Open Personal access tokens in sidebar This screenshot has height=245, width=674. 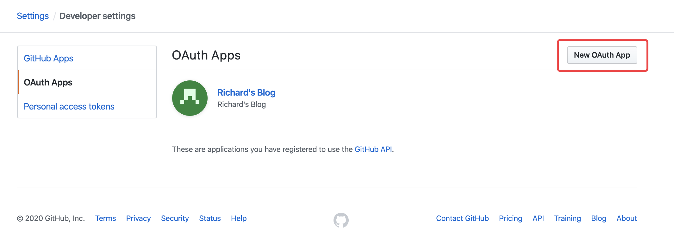point(69,106)
